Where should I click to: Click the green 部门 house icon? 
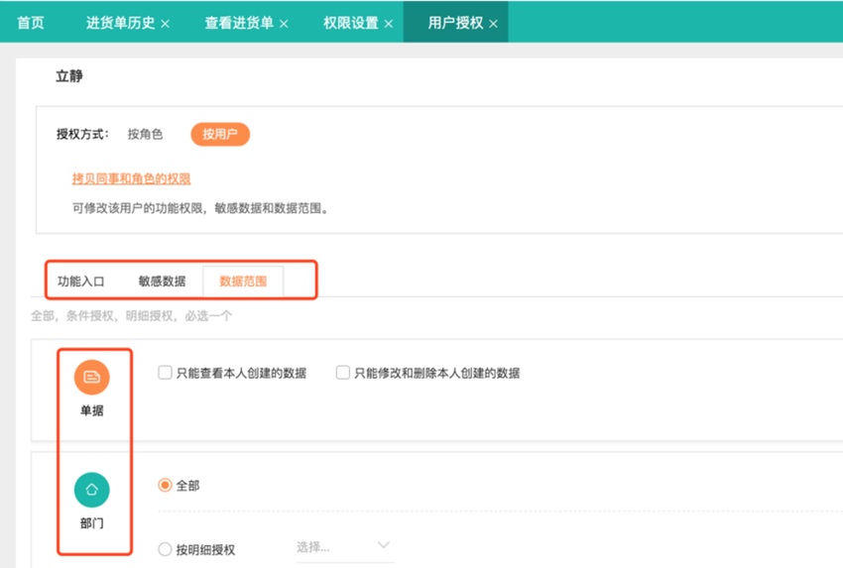(91, 490)
